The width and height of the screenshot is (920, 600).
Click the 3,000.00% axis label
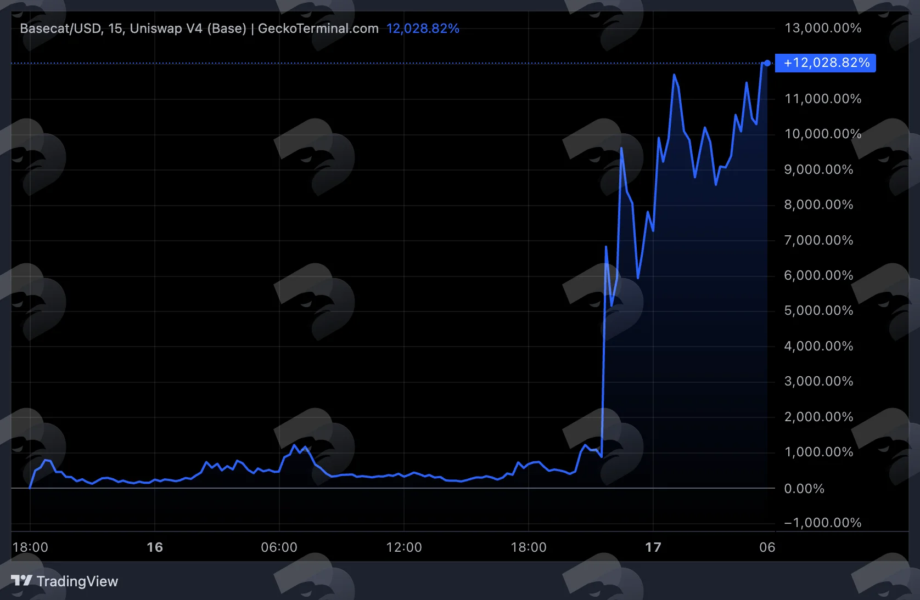pyautogui.click(x=818, y=381)
